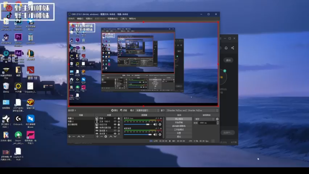309x174 pixels.
Task: Open capture mode dropdown in source toolbar
Action: click(x=148, y=110)
